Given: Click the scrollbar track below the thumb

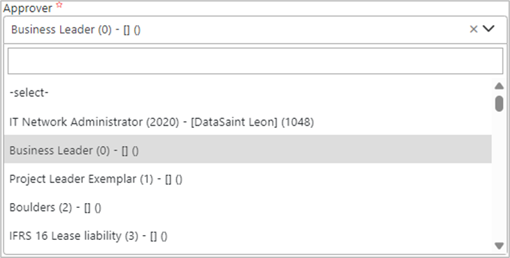Looking at the screenshot, I should pyautogui.click(x=499, y=177).
